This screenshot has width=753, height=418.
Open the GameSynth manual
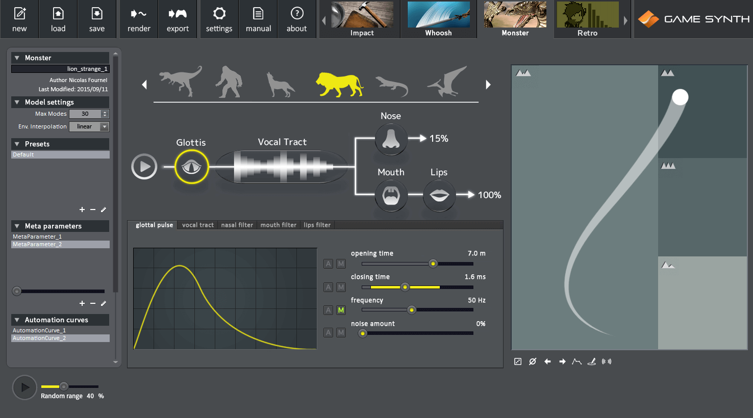coord(258,19)
